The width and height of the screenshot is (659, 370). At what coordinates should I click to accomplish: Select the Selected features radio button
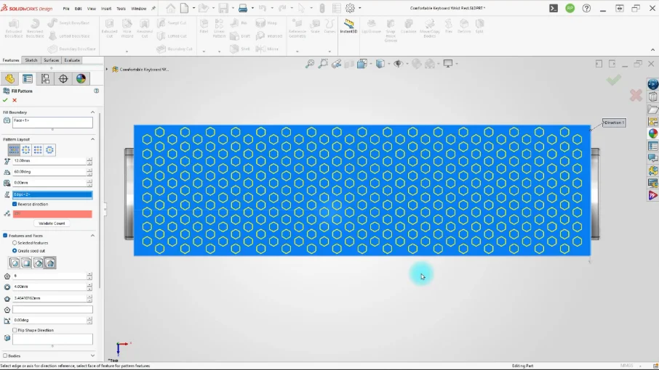coord(15,243)
